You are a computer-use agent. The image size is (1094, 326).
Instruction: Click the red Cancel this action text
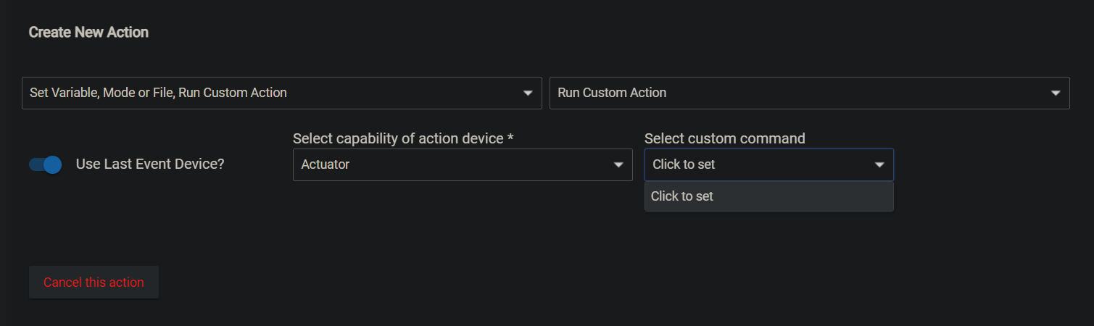point(94,283)
